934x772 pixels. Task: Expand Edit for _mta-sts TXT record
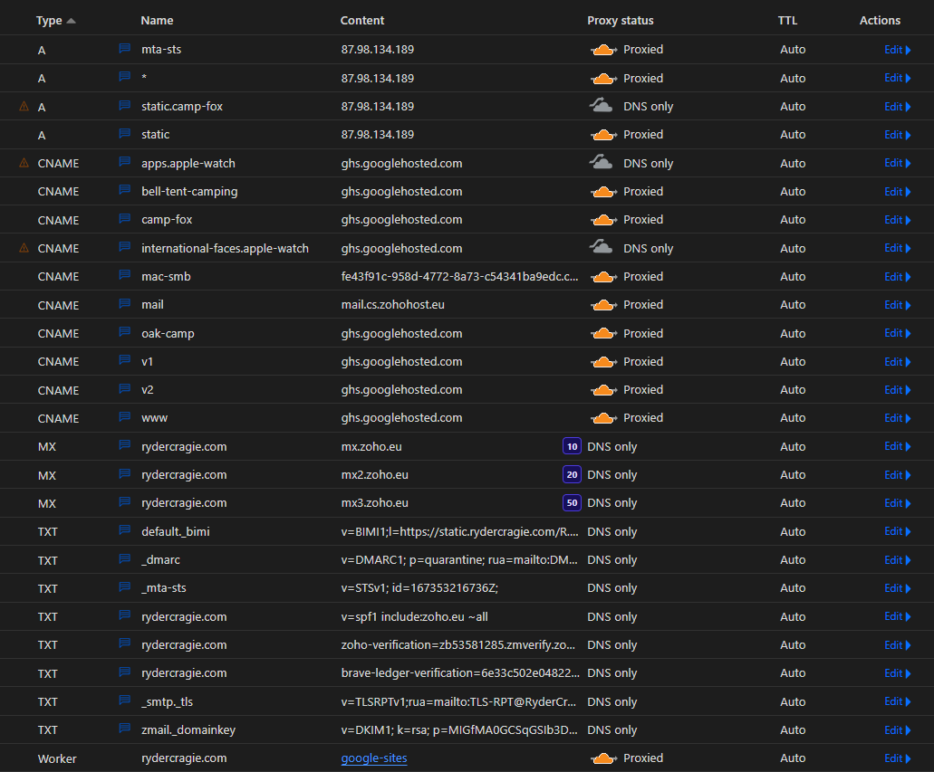tap(898, 588)
